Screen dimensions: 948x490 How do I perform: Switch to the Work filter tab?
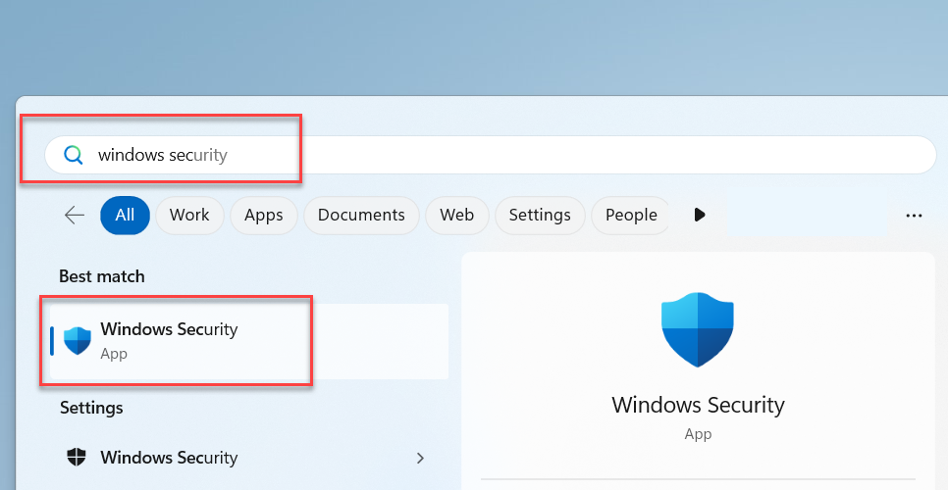(189, 215)
